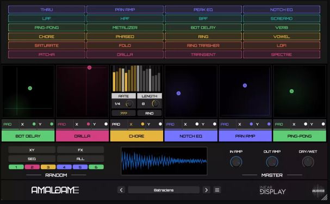Click the Length knob in sequencer

click(x=155, y=103)
